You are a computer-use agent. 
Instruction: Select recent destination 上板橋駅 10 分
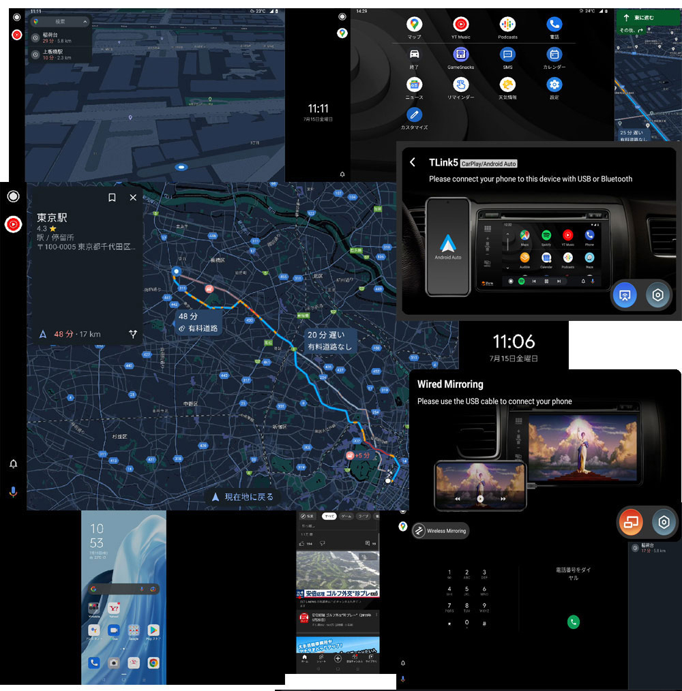tap(61, 55)
